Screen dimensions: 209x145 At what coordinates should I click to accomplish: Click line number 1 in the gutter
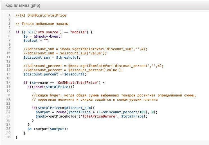(x=9, y=15)
